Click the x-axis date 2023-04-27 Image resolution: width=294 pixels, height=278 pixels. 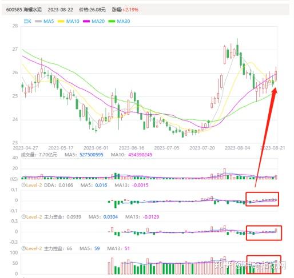coord(25,148)
